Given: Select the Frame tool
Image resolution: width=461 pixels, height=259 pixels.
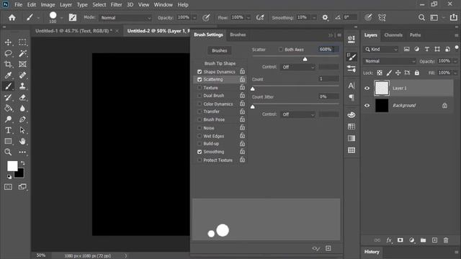Looking at the screenshot, I should tap(22, 64).
